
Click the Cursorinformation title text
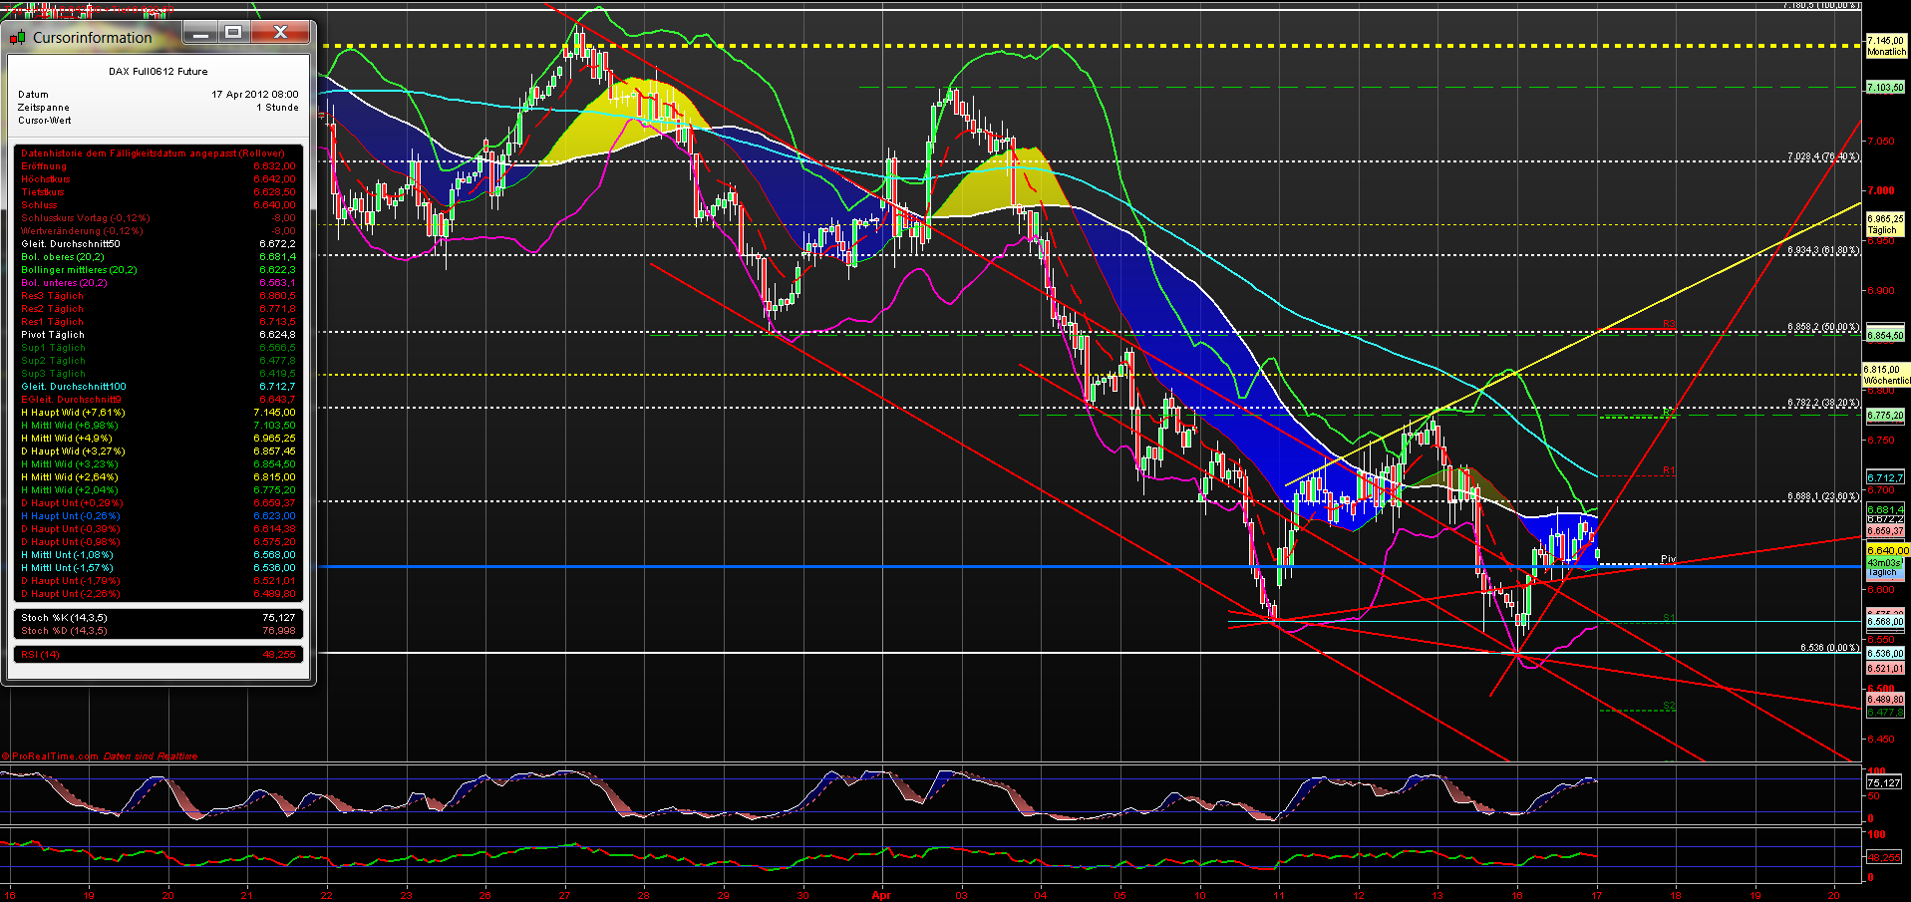point(93,38)
